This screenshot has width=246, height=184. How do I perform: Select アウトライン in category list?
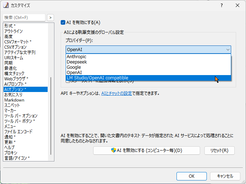[x=25, y=31]
